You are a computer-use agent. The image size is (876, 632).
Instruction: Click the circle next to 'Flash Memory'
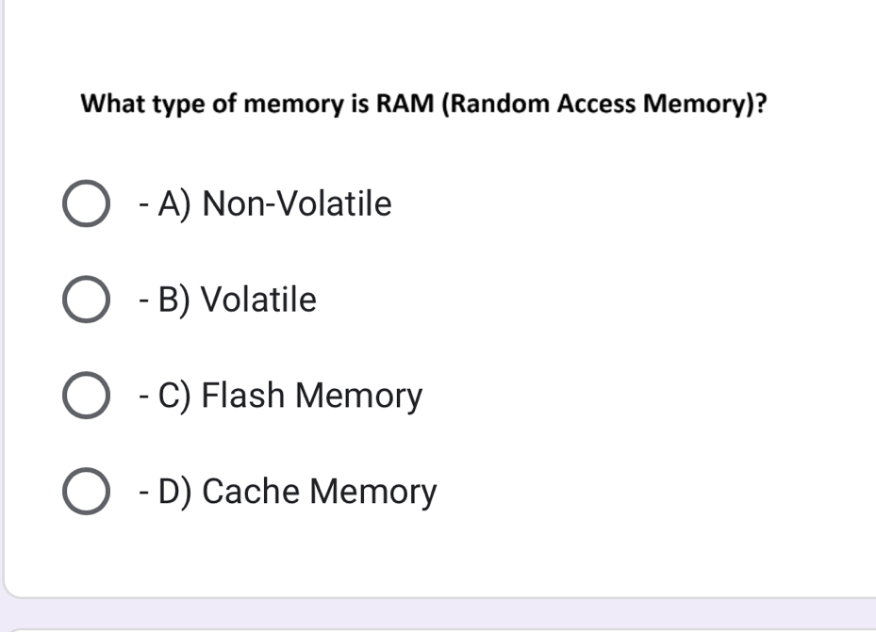pyautogui.click(x=87, y=396)
